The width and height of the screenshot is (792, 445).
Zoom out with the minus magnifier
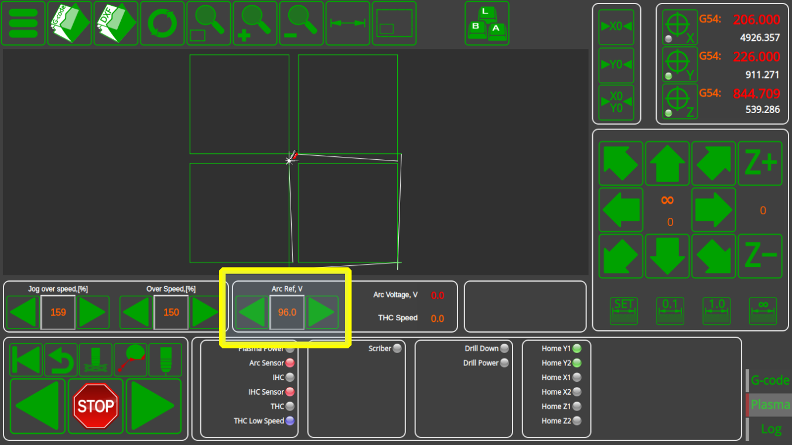click(x=301, y=23)
